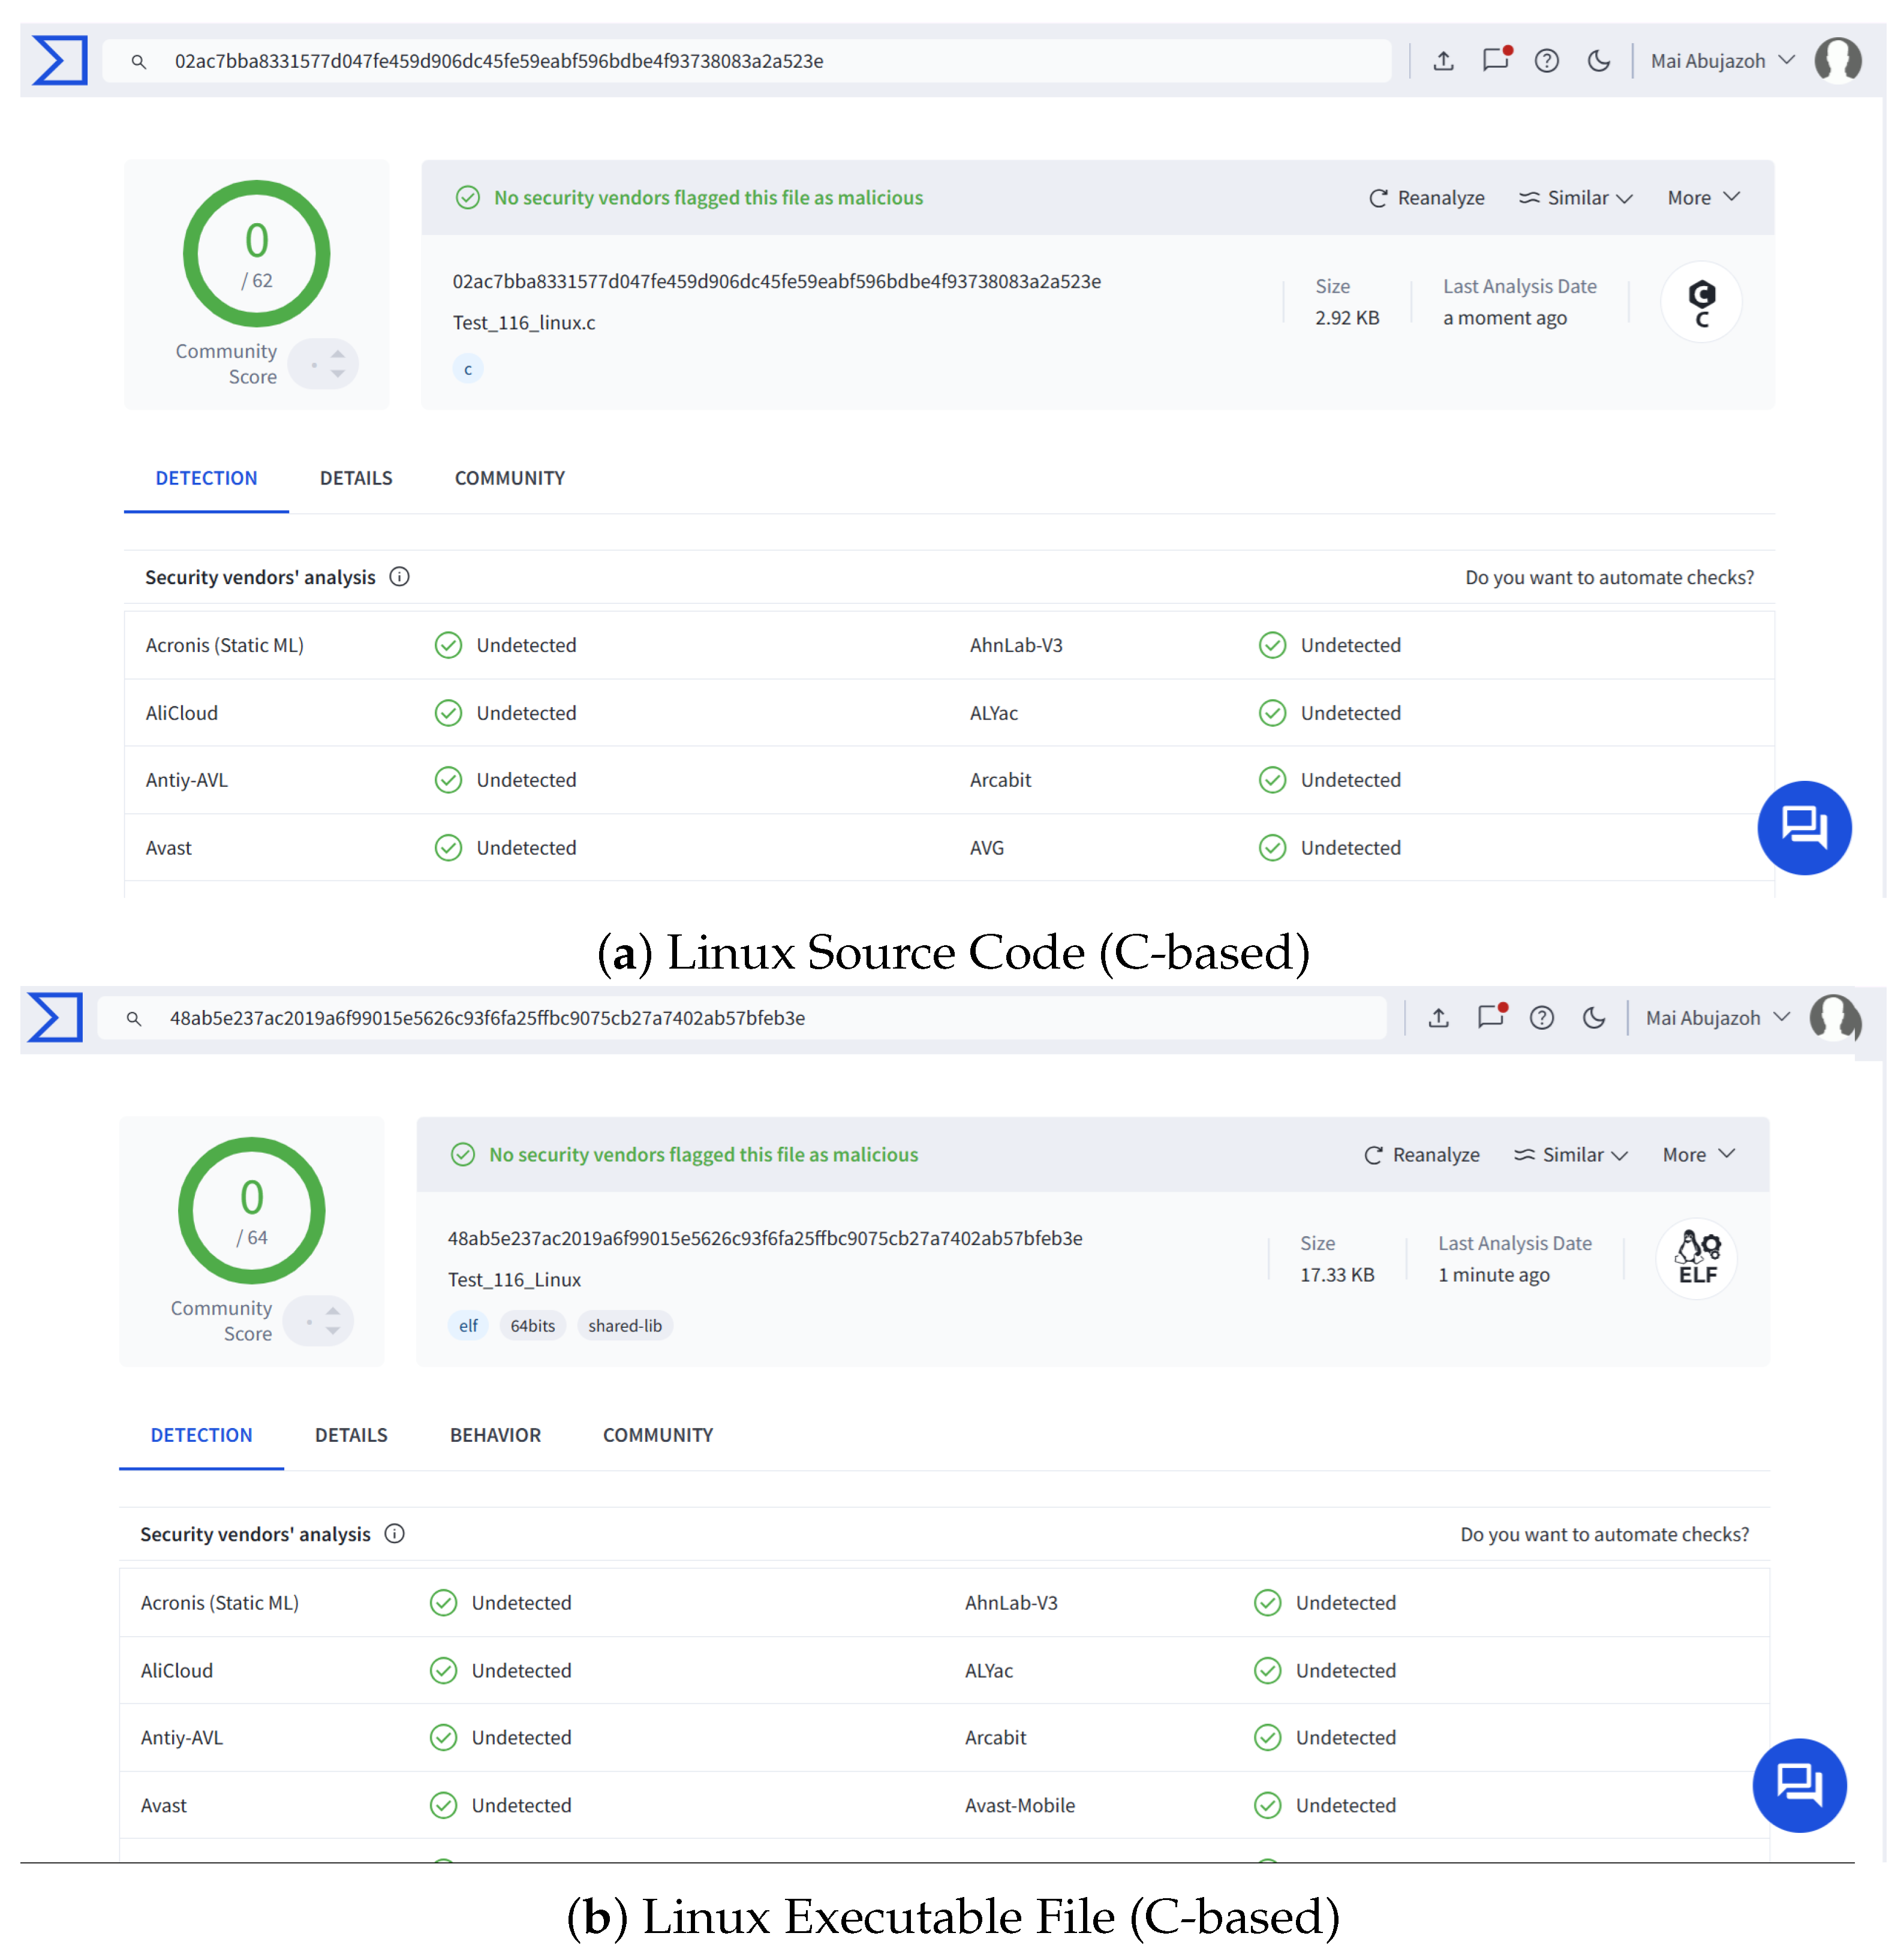Click the VirusTotal logo in panel (b)
This screenshot has height=1960, width=1904.
[x=55, y=1017]
